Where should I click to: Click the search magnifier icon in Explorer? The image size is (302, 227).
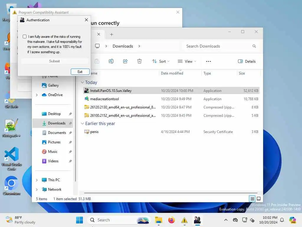[254, 46]
